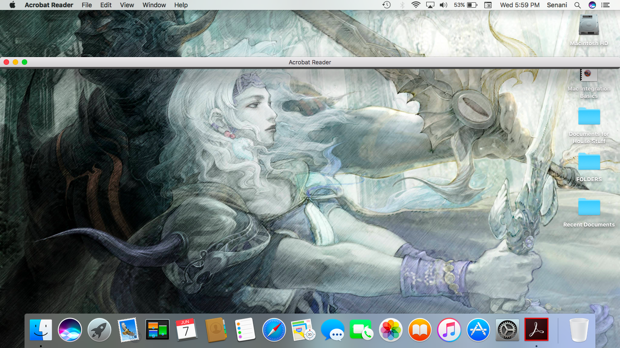Viewport: 620px width, 348px height.
Task: Open Contacts from the Dock
Action: 216,329
